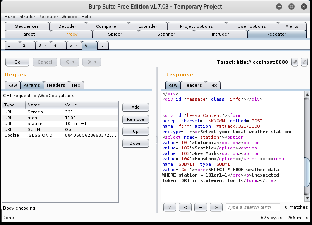Show the response Hex view
Screen dimensions: 312x225
pyautogui.click(x=213, y=85)
